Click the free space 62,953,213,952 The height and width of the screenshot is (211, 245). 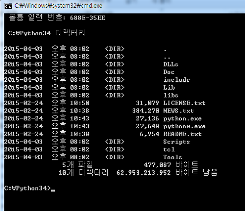click(144, 173)
